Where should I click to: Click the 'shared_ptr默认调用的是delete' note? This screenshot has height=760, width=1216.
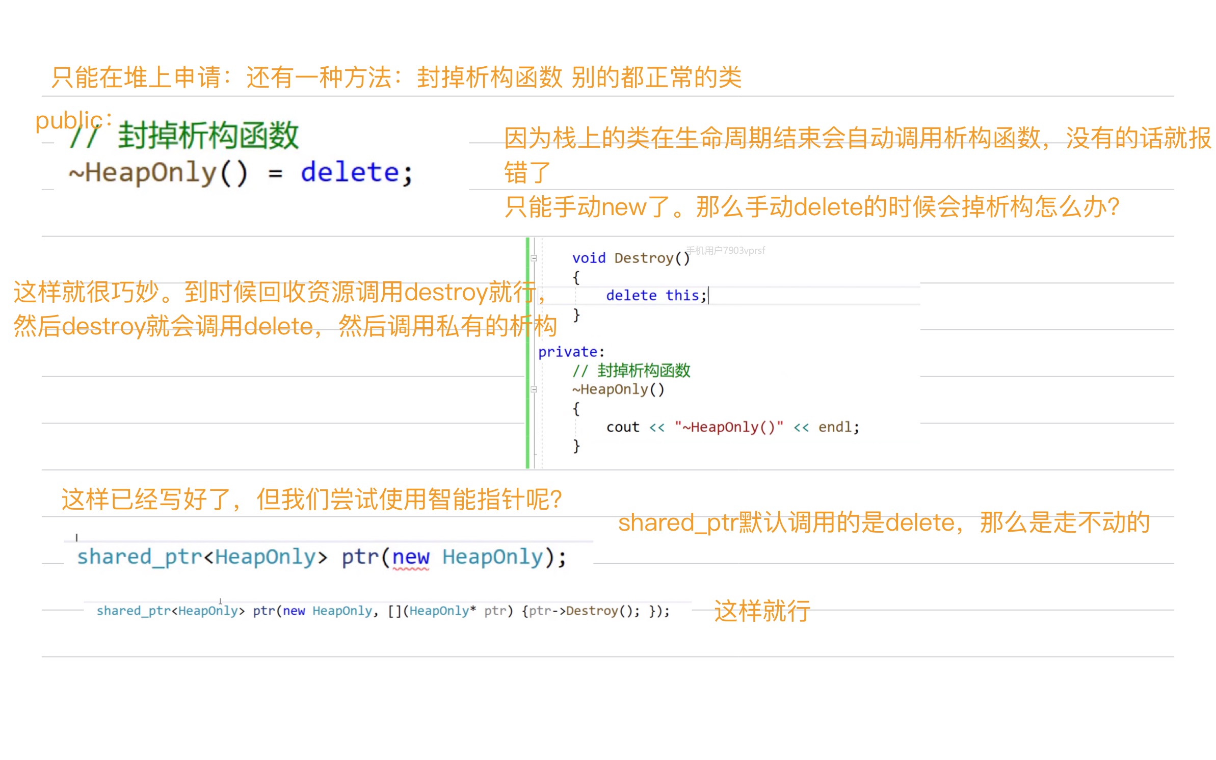[883, 522]
